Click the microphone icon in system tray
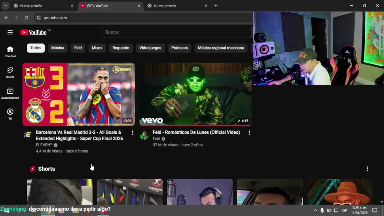The width and height of the screenshot is (384, 216). [322, 210]
